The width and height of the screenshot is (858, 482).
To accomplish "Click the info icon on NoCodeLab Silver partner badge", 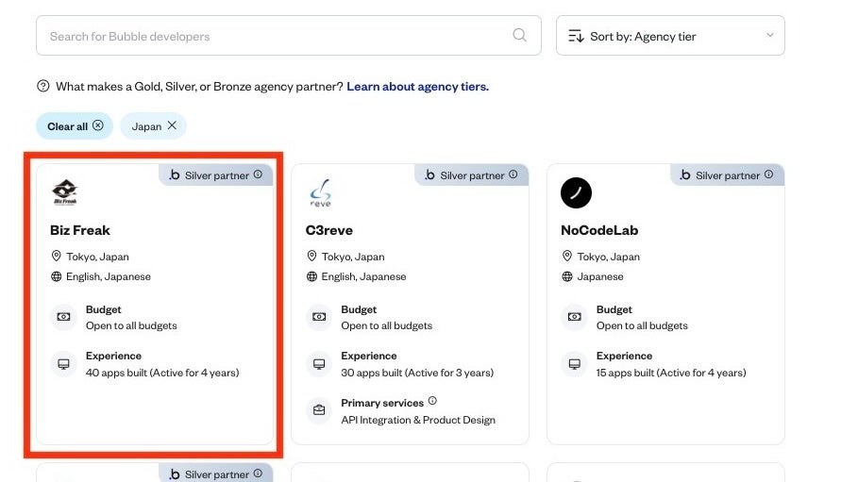I will (x=769, y=174).
